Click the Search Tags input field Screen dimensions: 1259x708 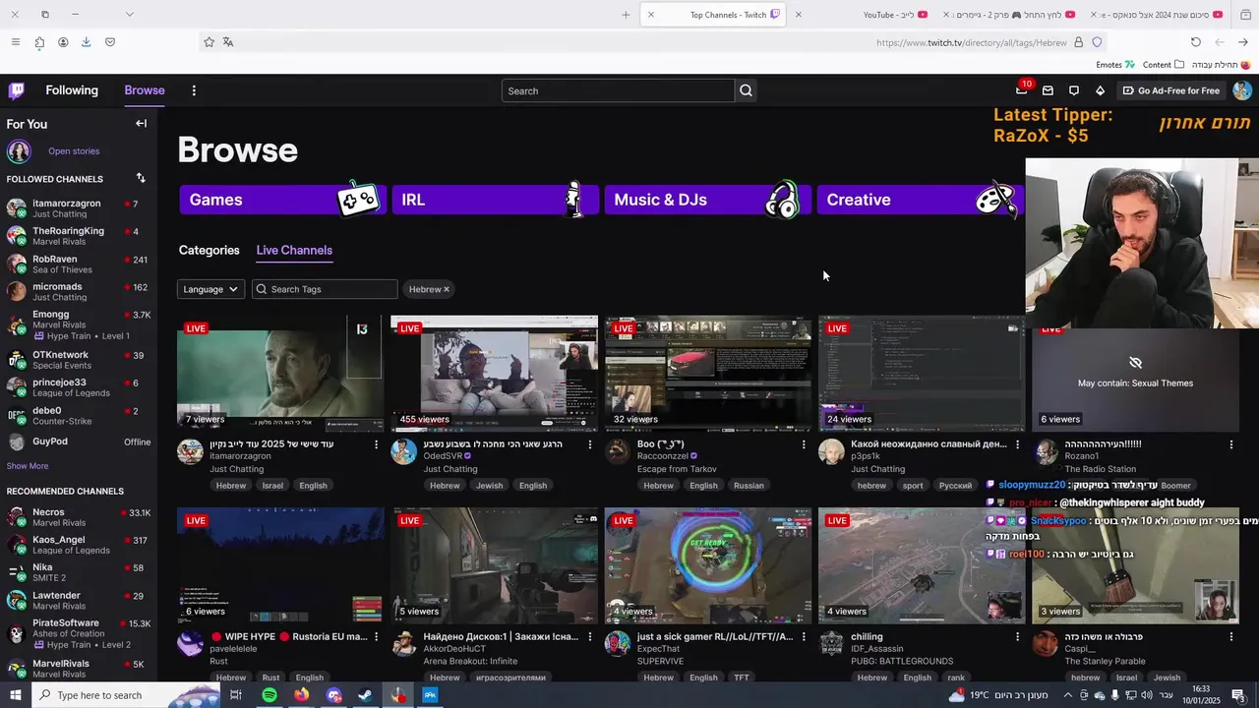[x=325, y=289]
